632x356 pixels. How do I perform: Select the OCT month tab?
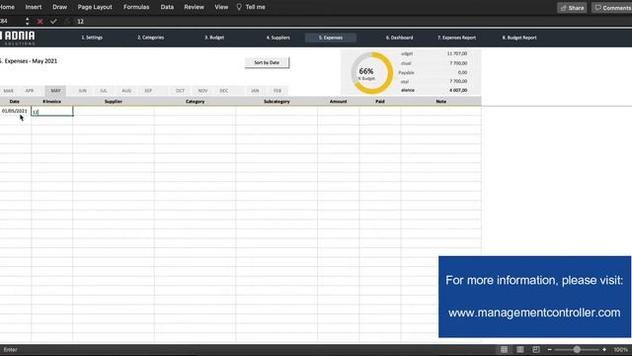click(x=180, y=91)
